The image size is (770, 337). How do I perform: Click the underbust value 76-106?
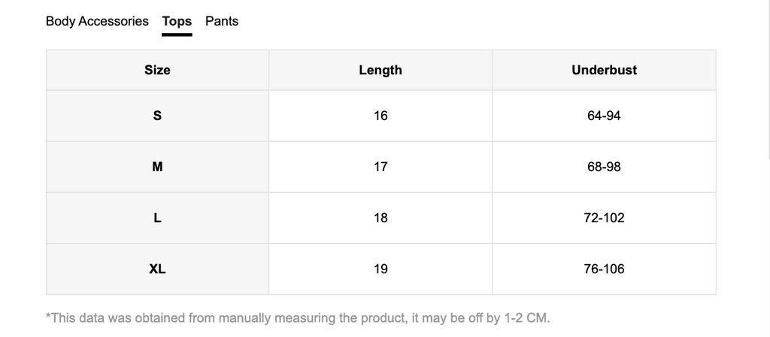(x=604, y=269)
